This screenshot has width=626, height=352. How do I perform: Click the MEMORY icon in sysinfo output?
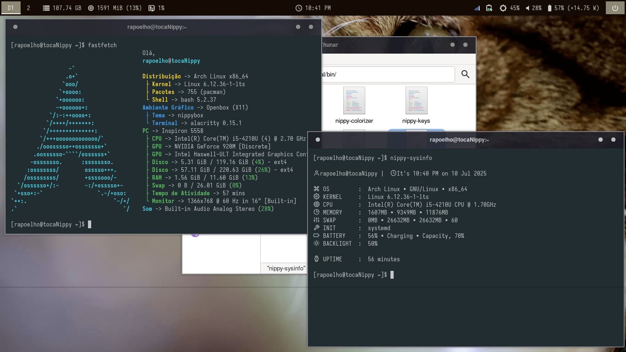click(316, 212)
